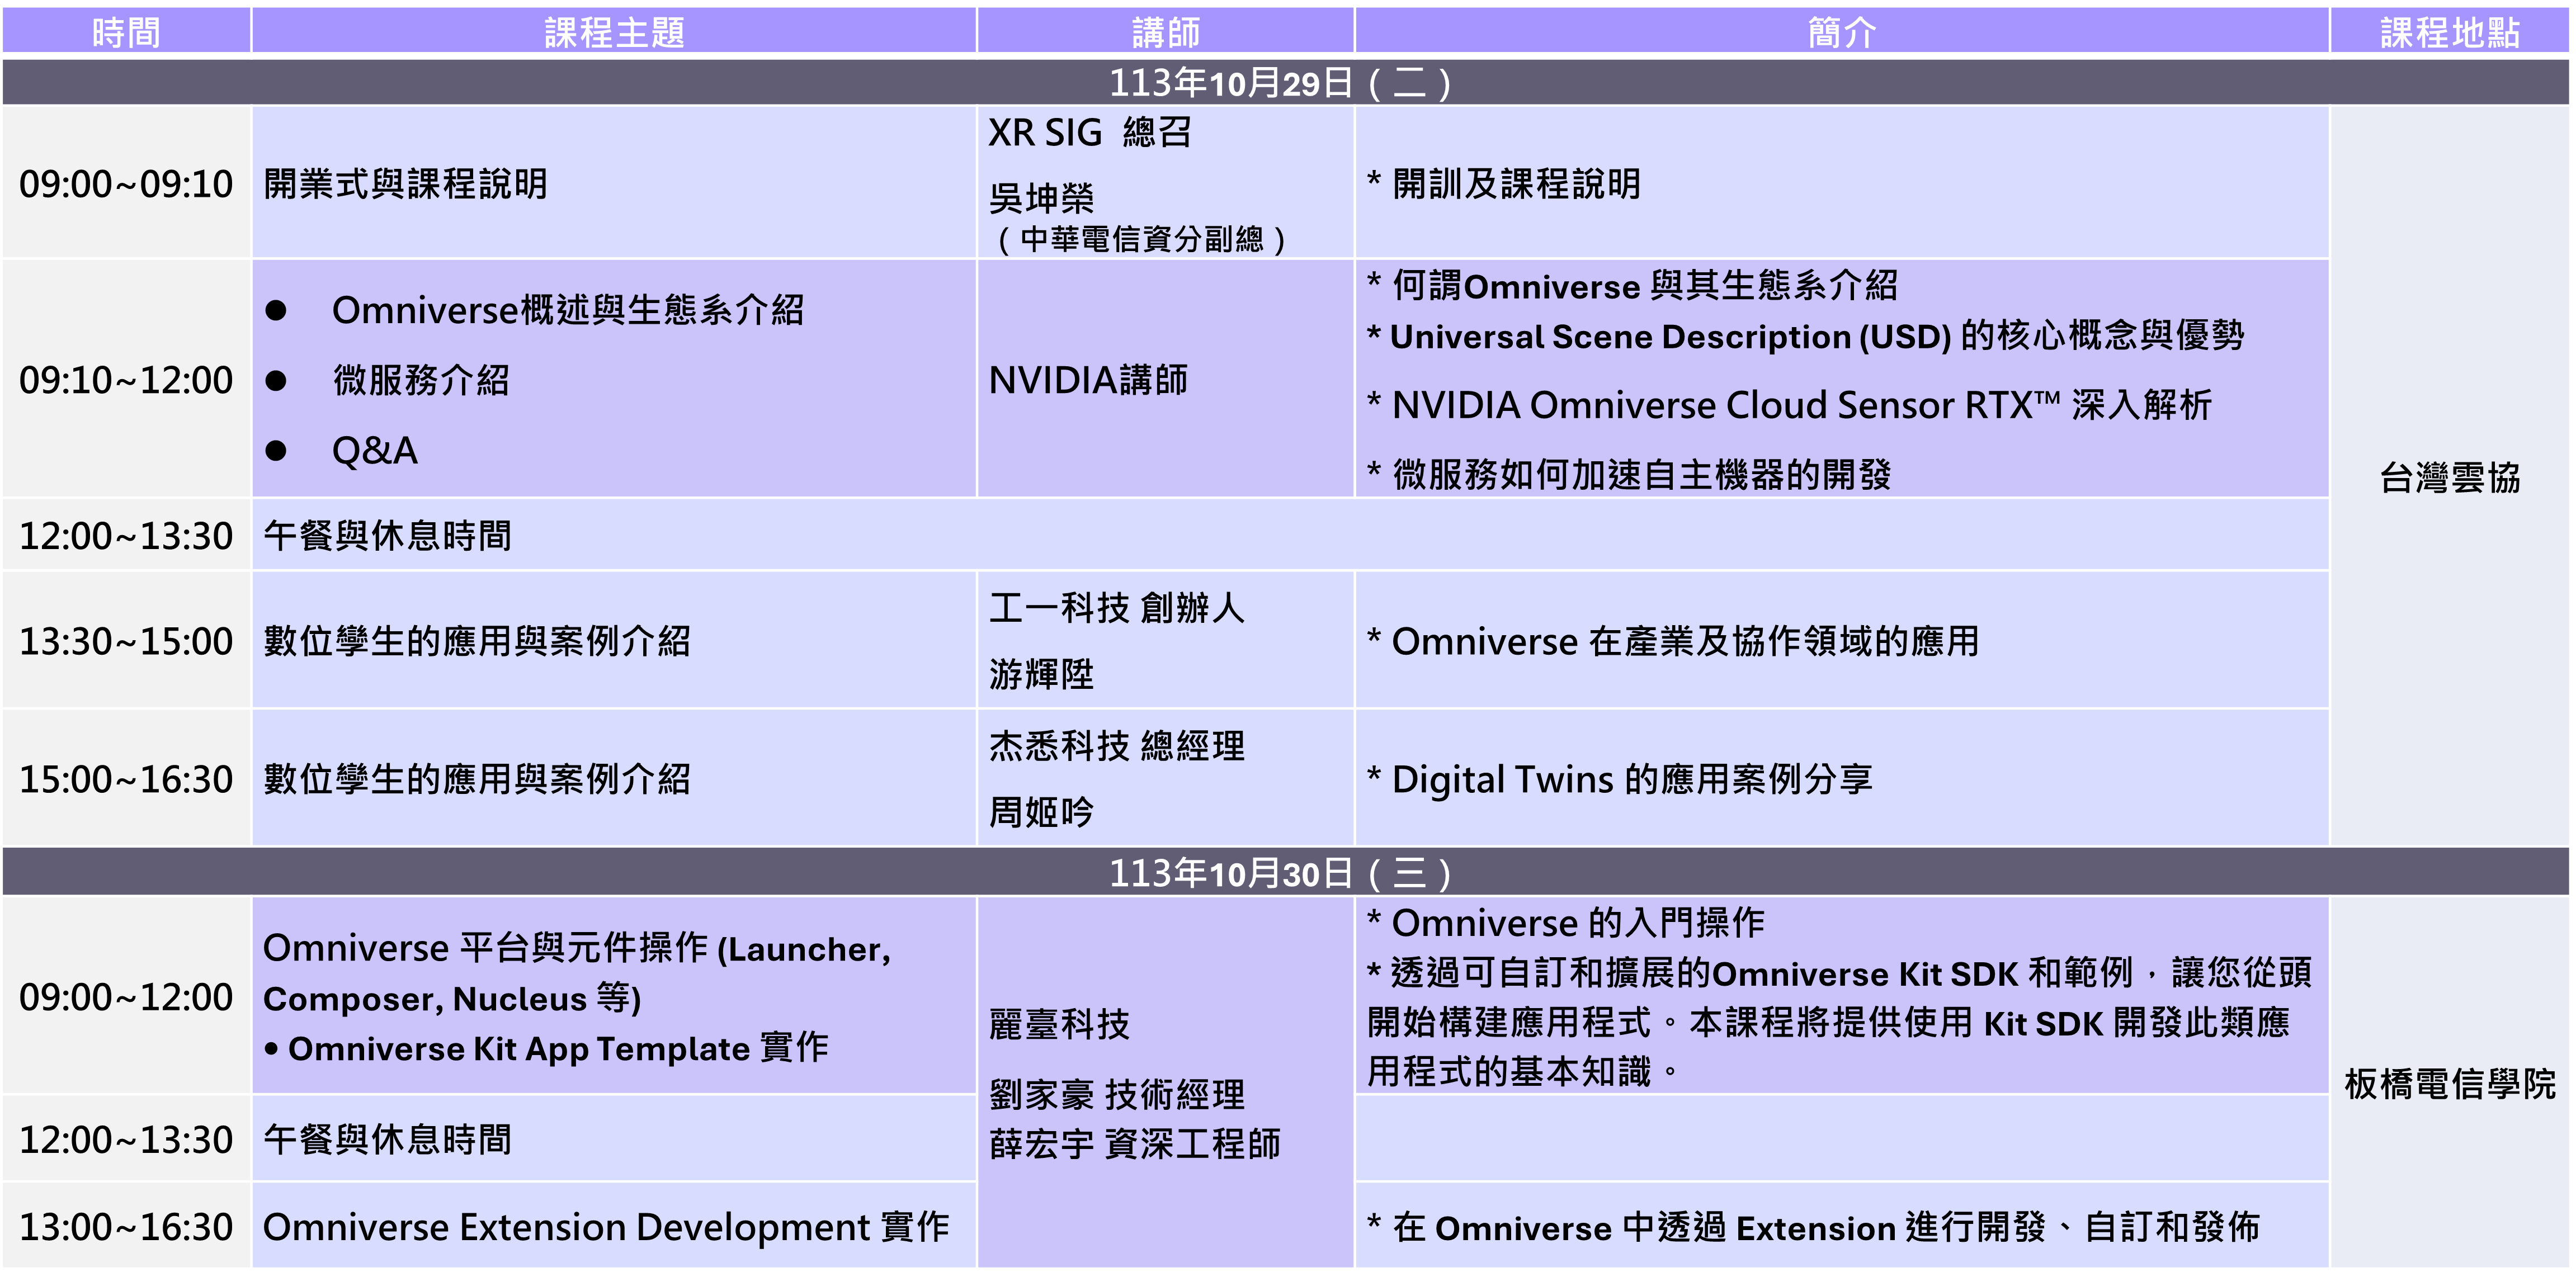Click the 游輝陞 instructor name
Screen dimensions: 2576x1272
tap(1041, 674)
